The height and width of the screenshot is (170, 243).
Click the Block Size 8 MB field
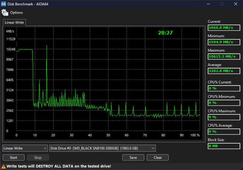(224, 146)
